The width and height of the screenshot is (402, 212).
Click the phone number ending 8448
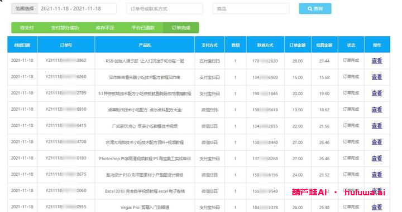click(265, 142)
